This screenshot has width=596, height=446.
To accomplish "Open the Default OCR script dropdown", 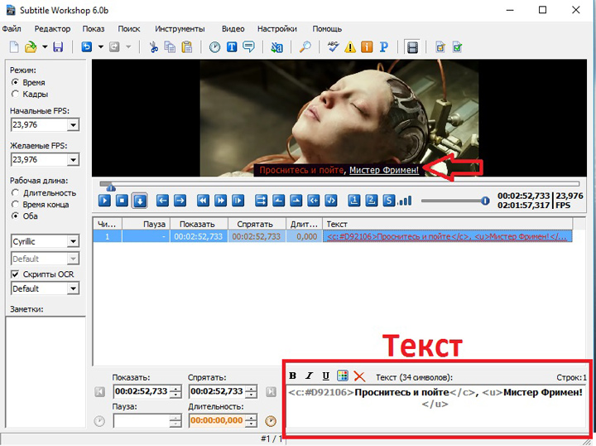I will (73, 288).
